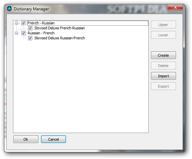Click the Delete button
The width and height of the screenshot is (192, 159).
163,66
